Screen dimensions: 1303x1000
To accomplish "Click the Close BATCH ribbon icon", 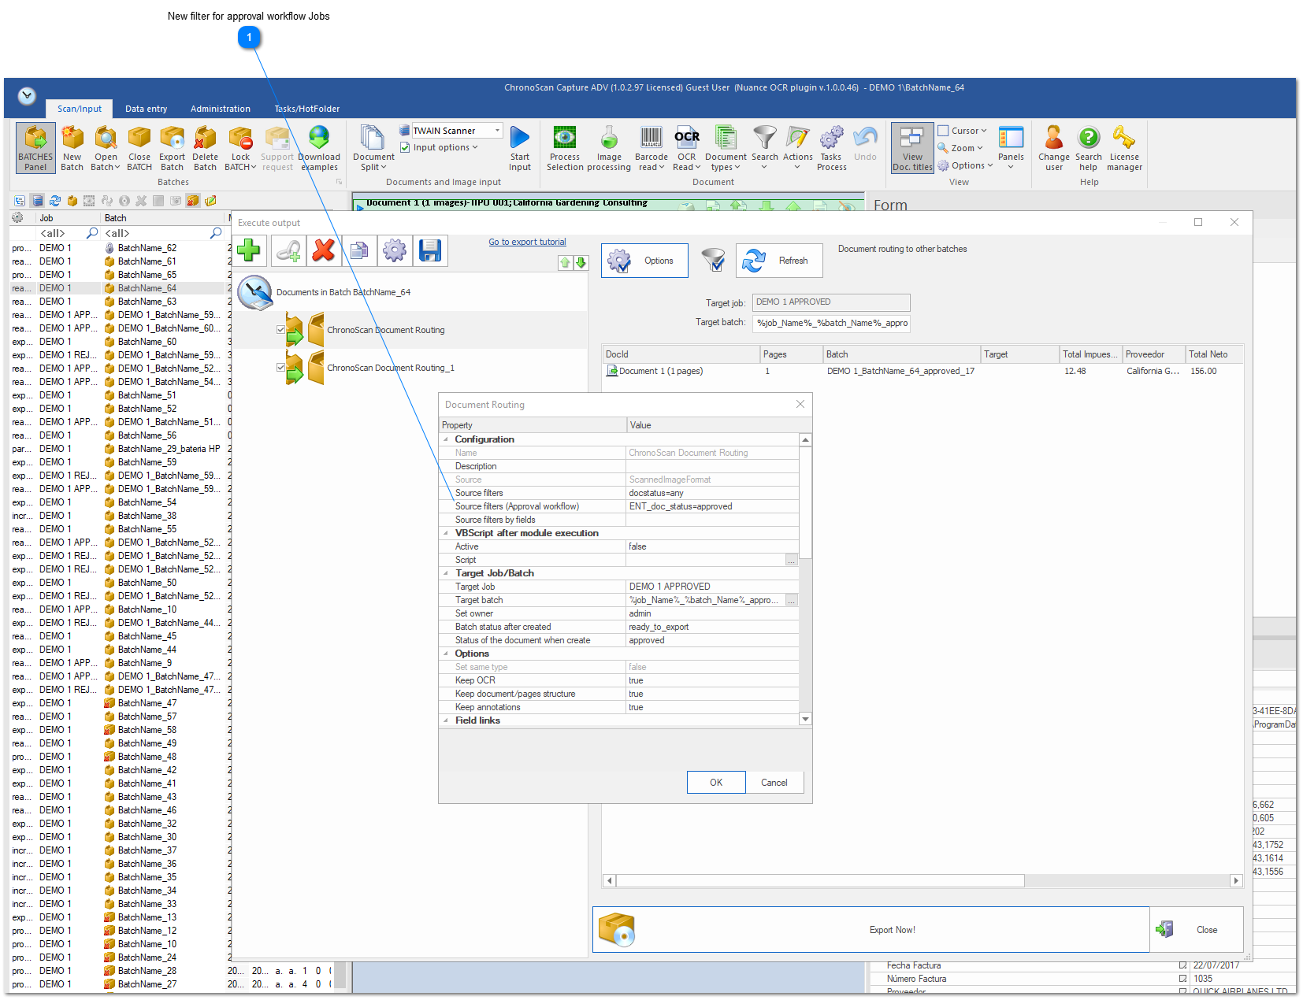I will point(139,148).
